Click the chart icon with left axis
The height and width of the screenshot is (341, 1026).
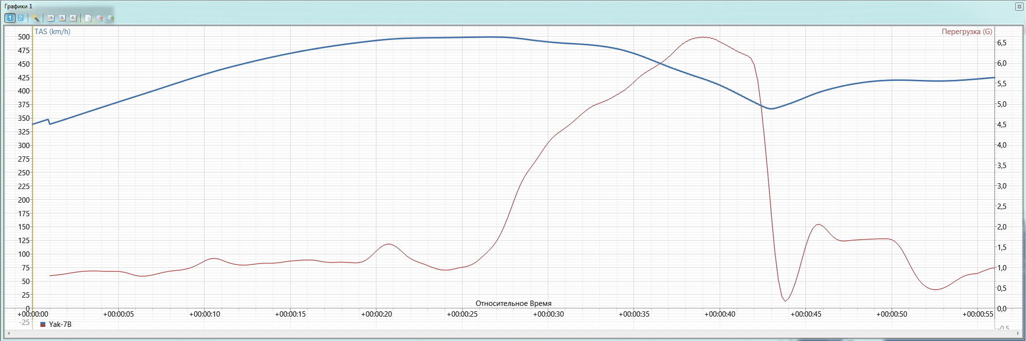tap(51, 18)
